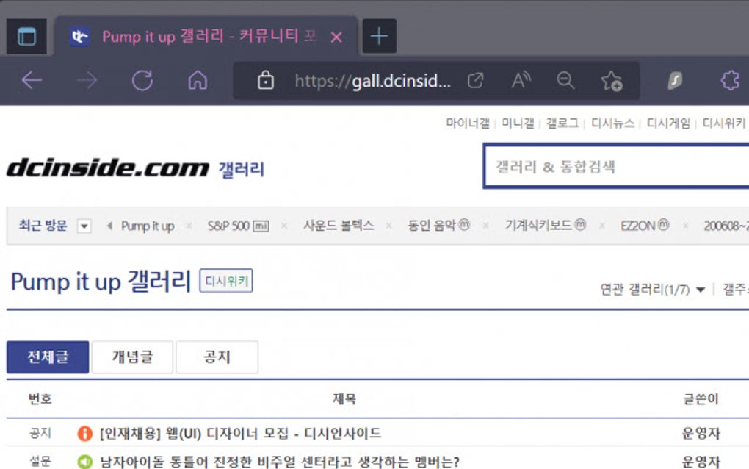Switch to the 공지 tab
749x469 pixels.
pyautogui.click(x=217, y=357)
